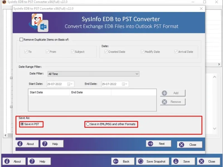
Task: Click the dialog's Help question mark icon
Action: tap(45, 144)
